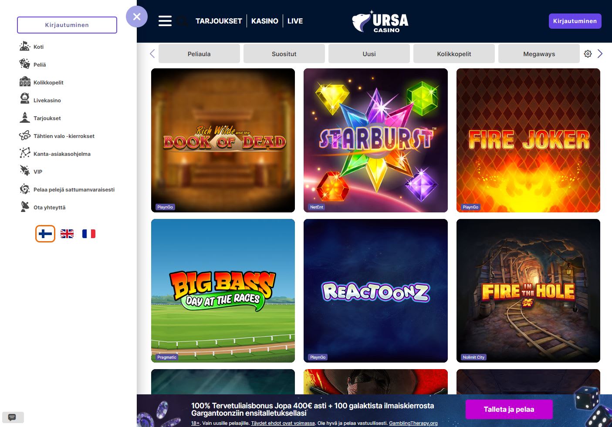The height and width of the screenshot is (427, 612).
Task: Close the side menu with the X button
Action: [x=137, y=17]
